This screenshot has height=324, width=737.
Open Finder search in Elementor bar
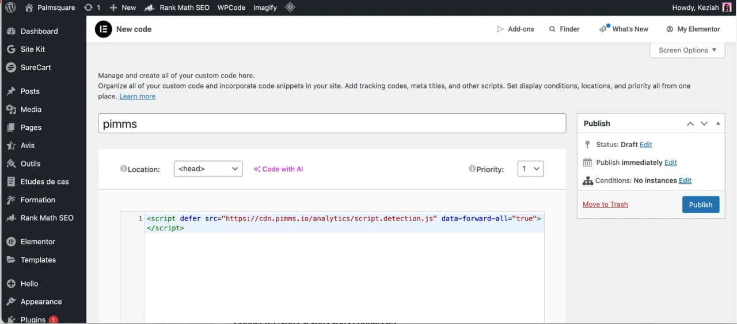[x=564, y=29]
